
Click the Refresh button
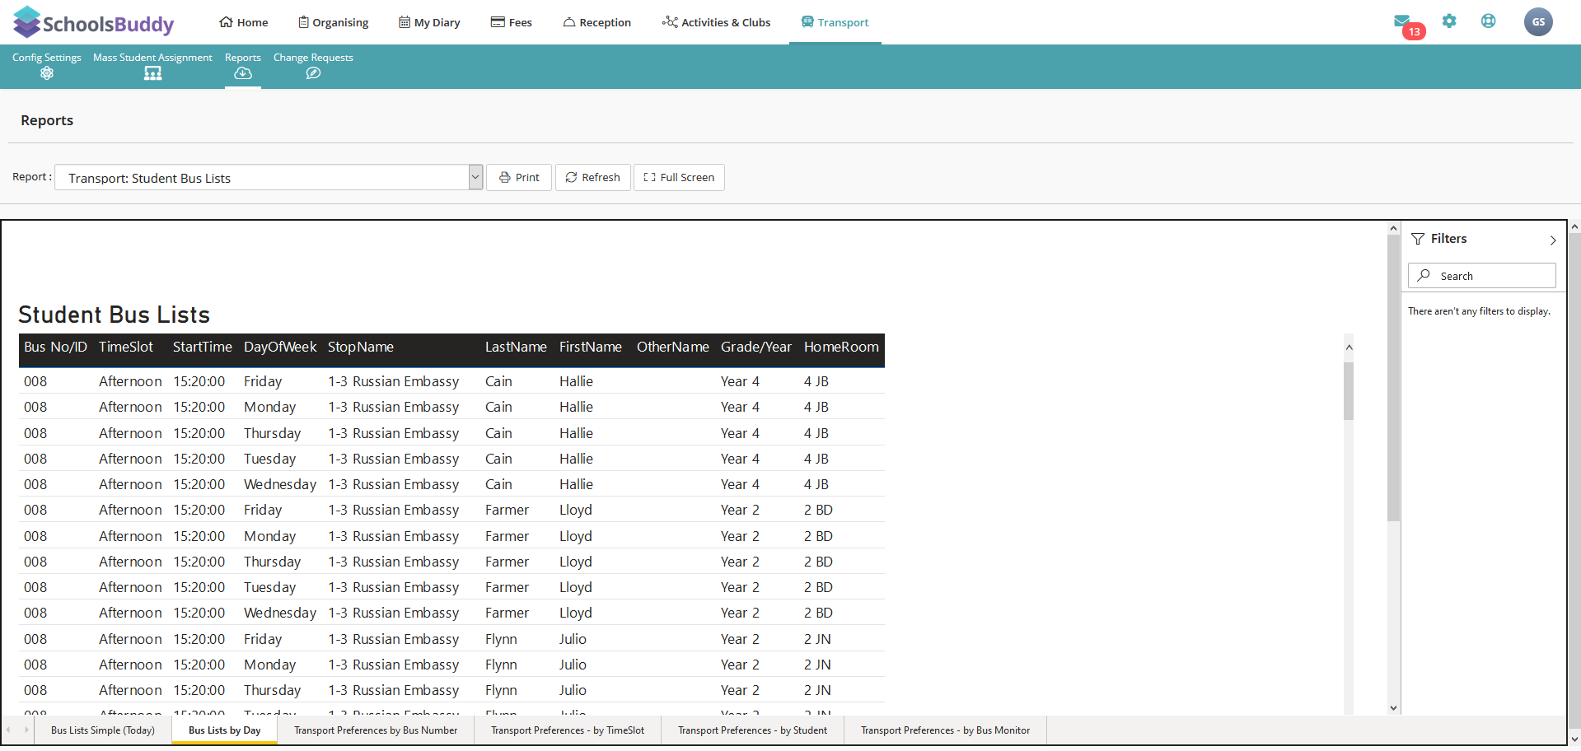coord(593,177)
